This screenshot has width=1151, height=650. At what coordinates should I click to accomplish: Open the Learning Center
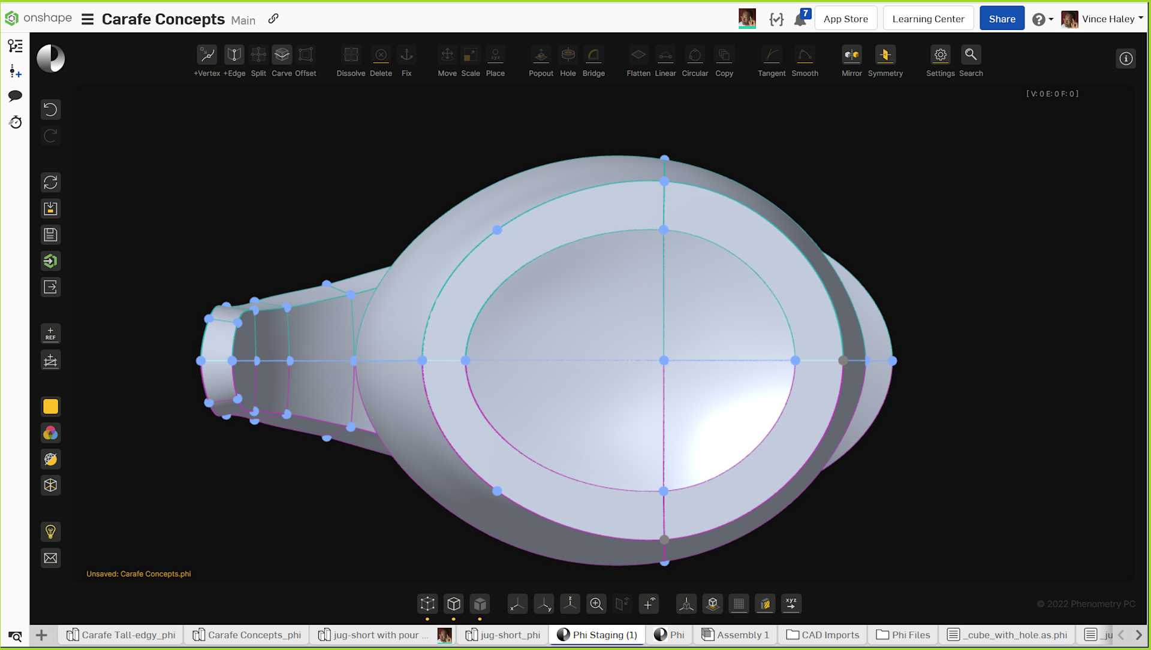928,19
